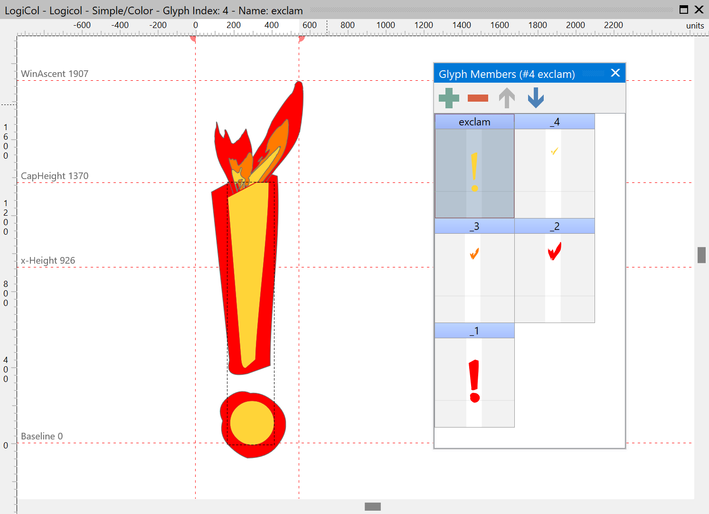Click the green plus add member icon
Image resolution: width=709 pixels, height=514 pixels.
click(449, 98)
